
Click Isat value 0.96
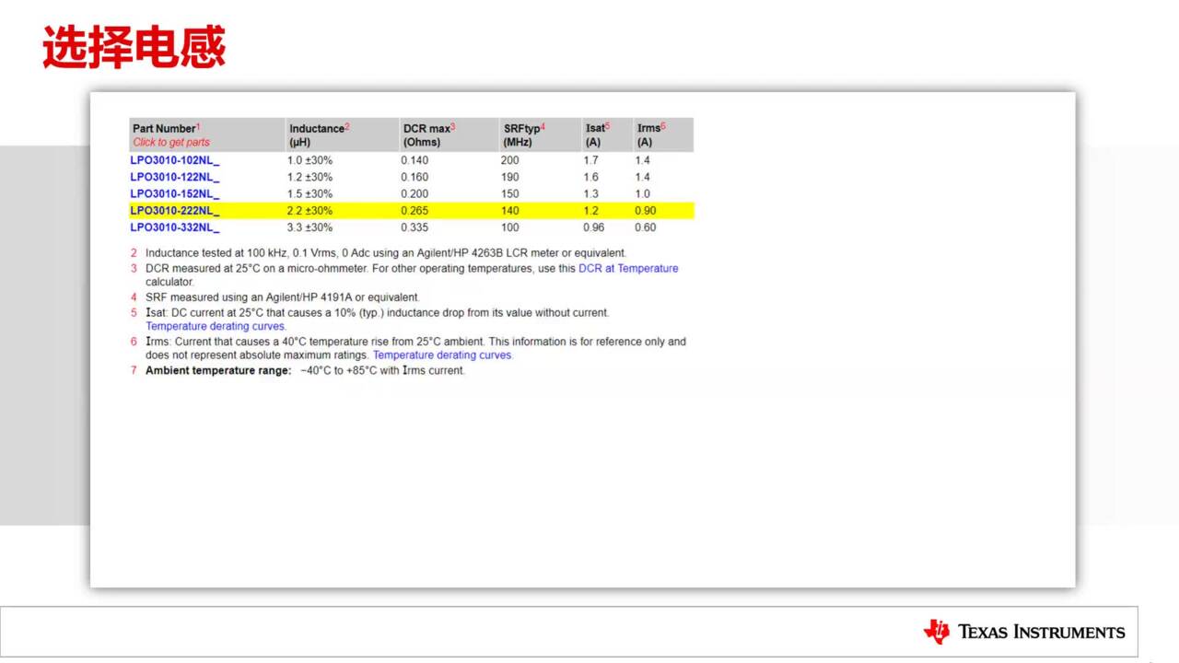pos(594,227)
